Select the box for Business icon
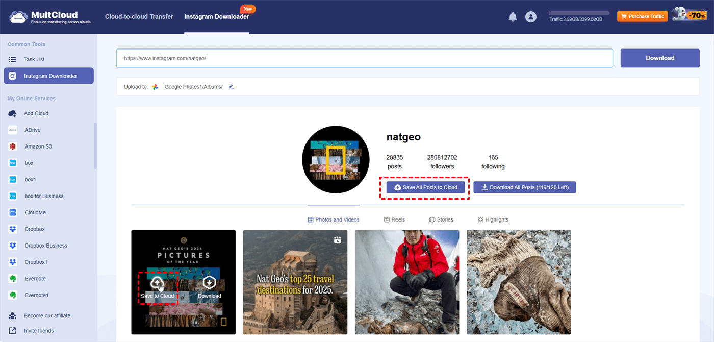The width and height of the screenshot is (714, 342). pyautogui.click(x=13, y=196)
